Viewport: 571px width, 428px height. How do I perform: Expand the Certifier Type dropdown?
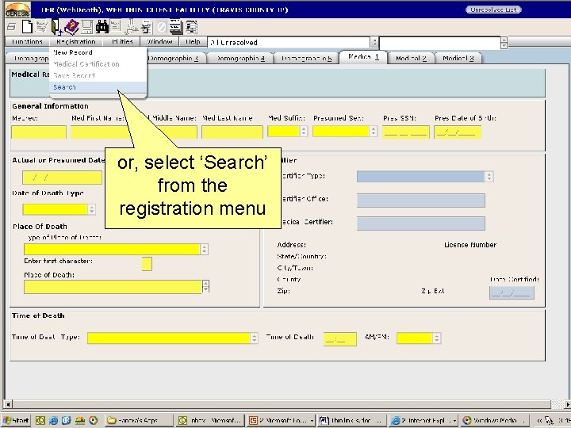pos(489,177)
